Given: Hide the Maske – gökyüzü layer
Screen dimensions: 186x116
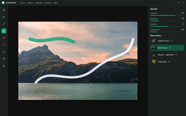Looking at the screenshot, I should pyautogui.click(x=176, y=55).
